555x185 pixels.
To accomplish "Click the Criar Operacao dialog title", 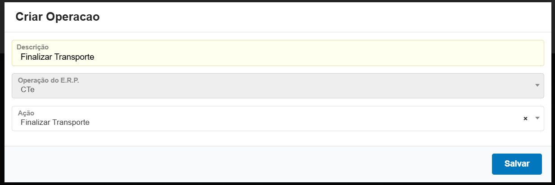I will [58, 17].
